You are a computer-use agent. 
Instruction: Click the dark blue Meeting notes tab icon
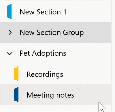(x=16, y=95)
